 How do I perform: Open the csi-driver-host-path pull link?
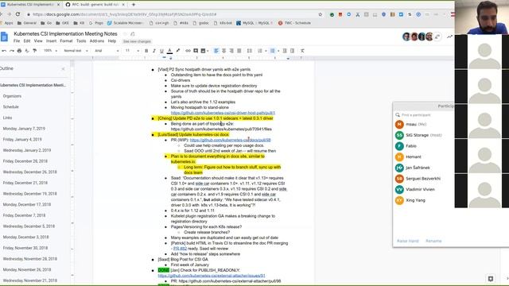click(223, 113)
